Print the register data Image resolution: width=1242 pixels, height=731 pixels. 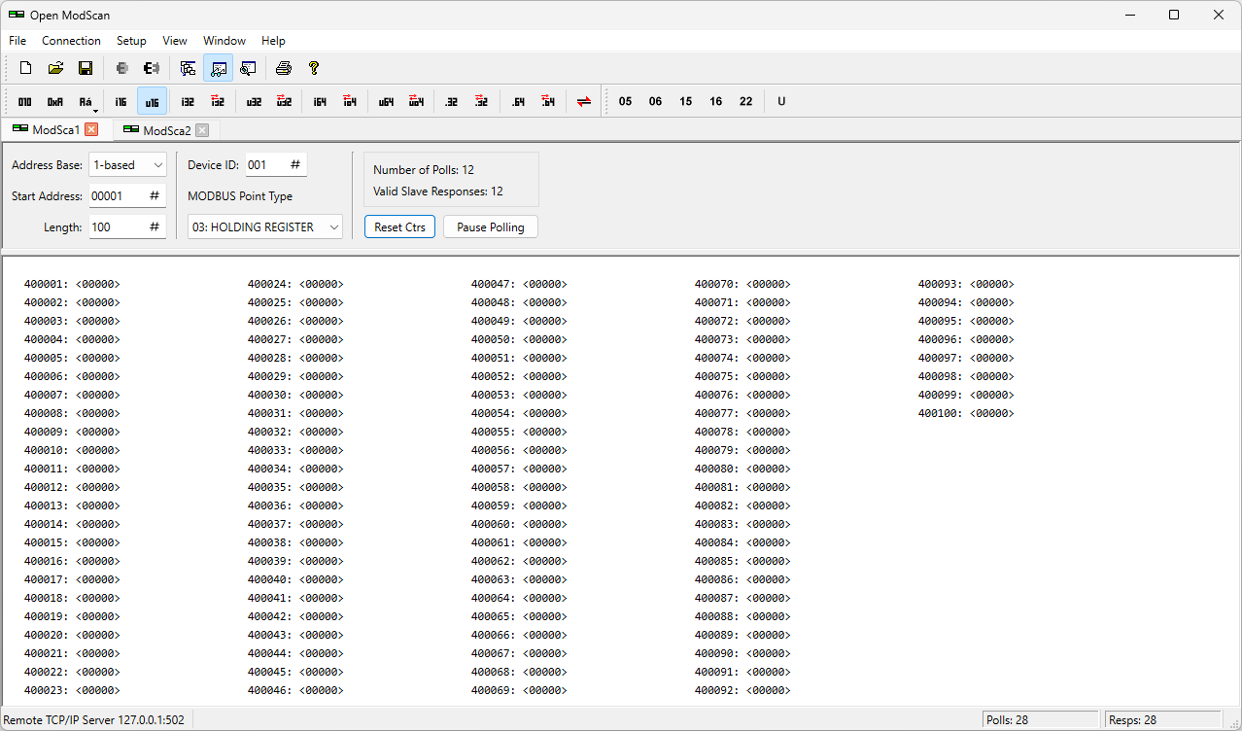(282, 68)
